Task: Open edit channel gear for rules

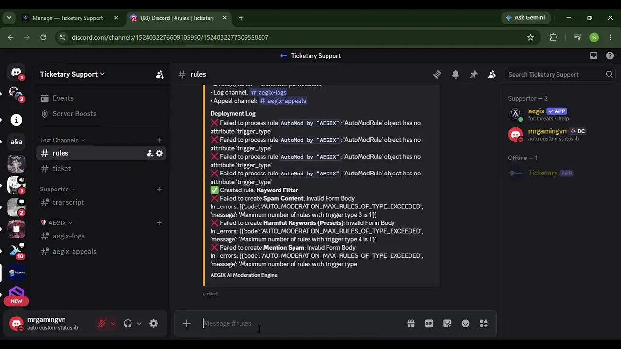Action: pos(159,153)
